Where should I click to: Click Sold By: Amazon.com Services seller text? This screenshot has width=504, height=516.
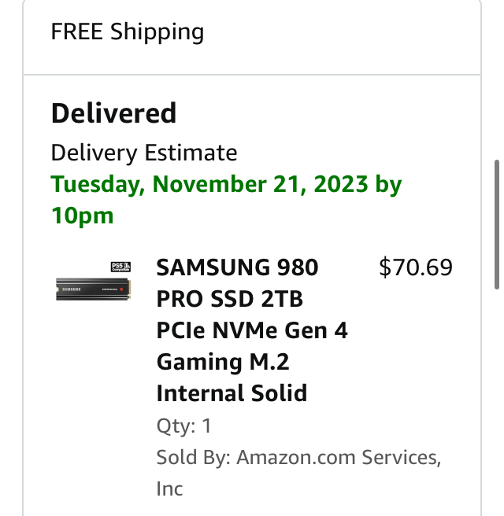(298, 458)
